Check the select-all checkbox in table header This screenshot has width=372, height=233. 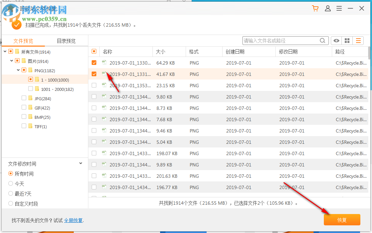94,52
